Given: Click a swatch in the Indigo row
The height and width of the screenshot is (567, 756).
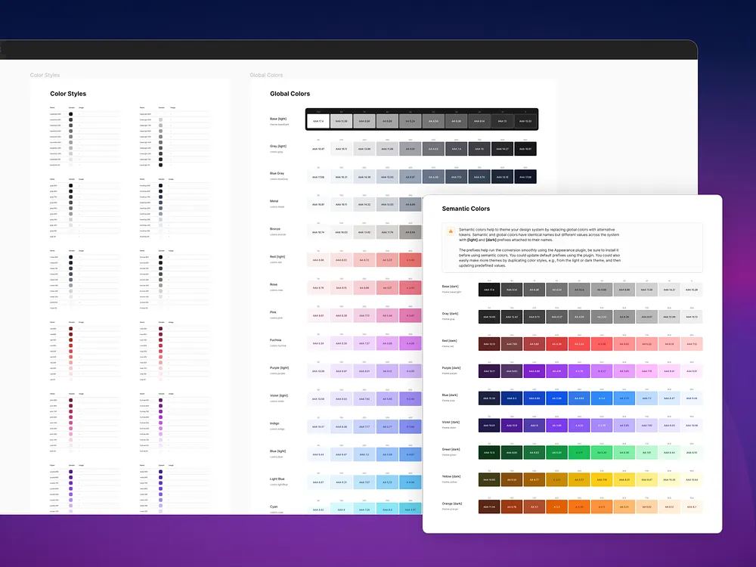Looking at the screenshot, I should pyautogui.click(x=370, y=426).
